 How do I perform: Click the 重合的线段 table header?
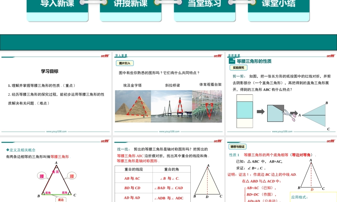[134, 169]
